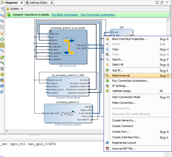Select the Diagram tab
Screen dimensions: 172x157
[x=11, y=3]
